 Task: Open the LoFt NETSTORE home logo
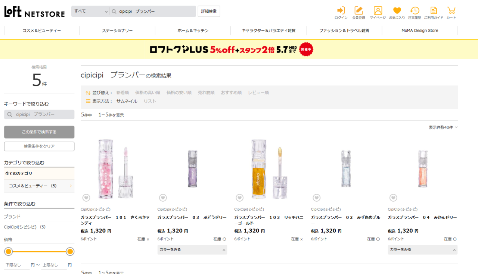tap(35, 12)
